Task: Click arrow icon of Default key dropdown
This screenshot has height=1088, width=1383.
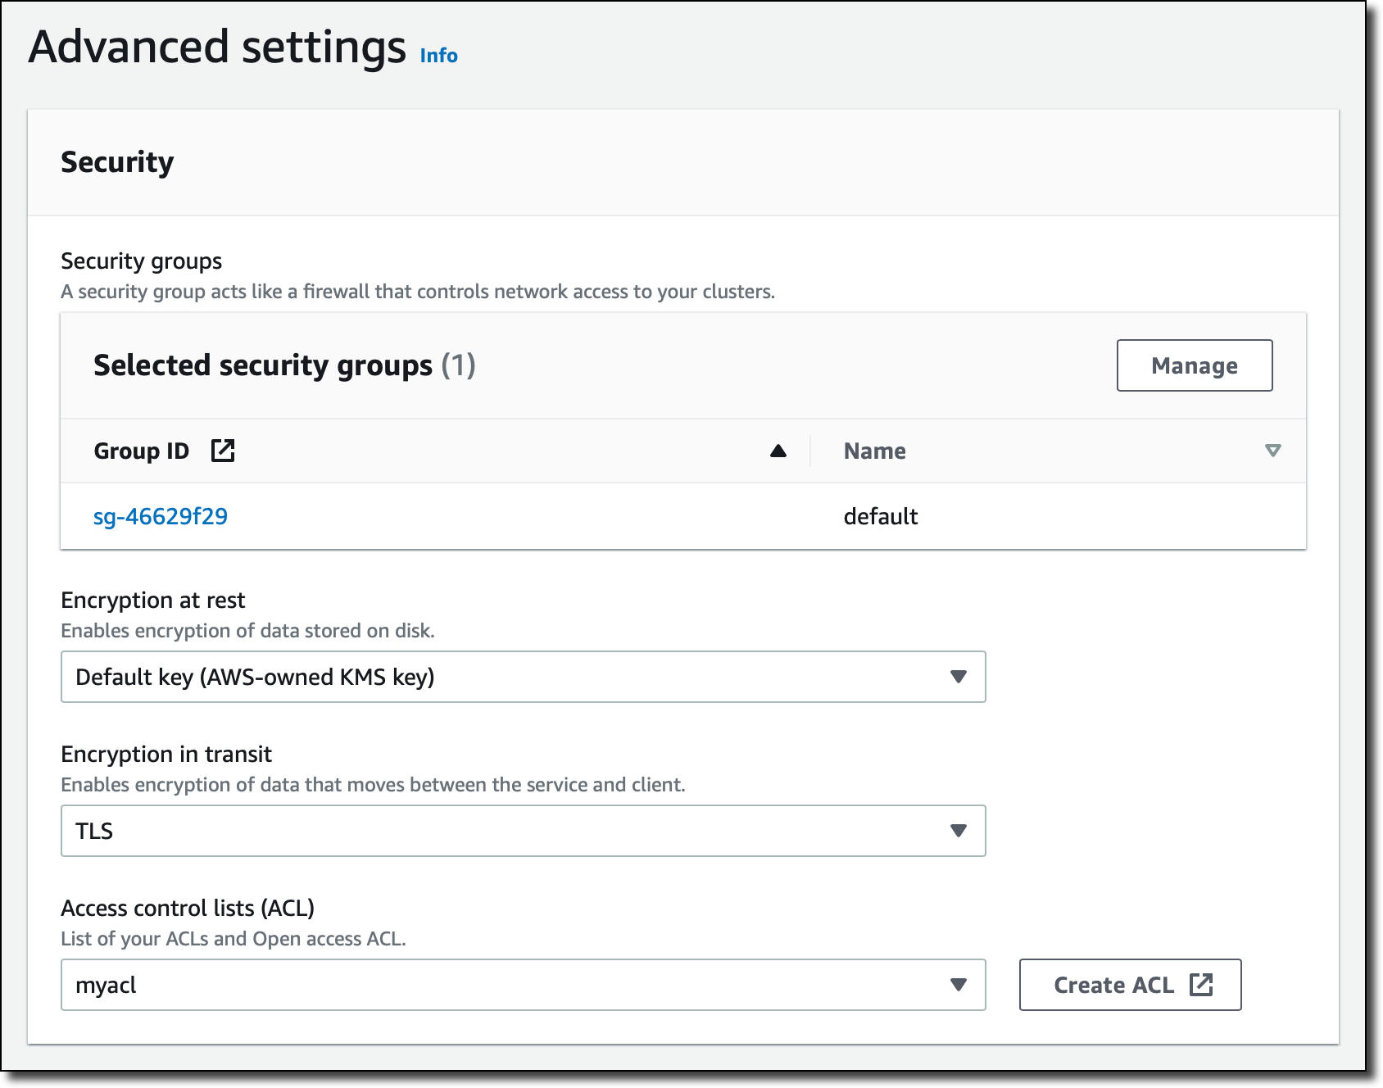Action: point(959,677)
